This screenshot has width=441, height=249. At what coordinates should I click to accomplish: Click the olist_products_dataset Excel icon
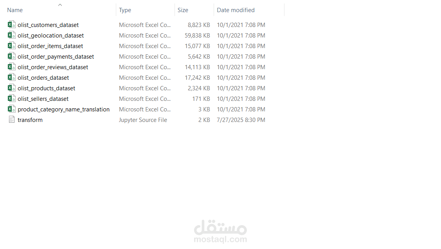[11, 88]
